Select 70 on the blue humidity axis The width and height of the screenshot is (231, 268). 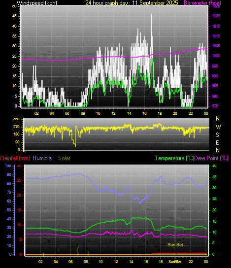coord(9,192)
